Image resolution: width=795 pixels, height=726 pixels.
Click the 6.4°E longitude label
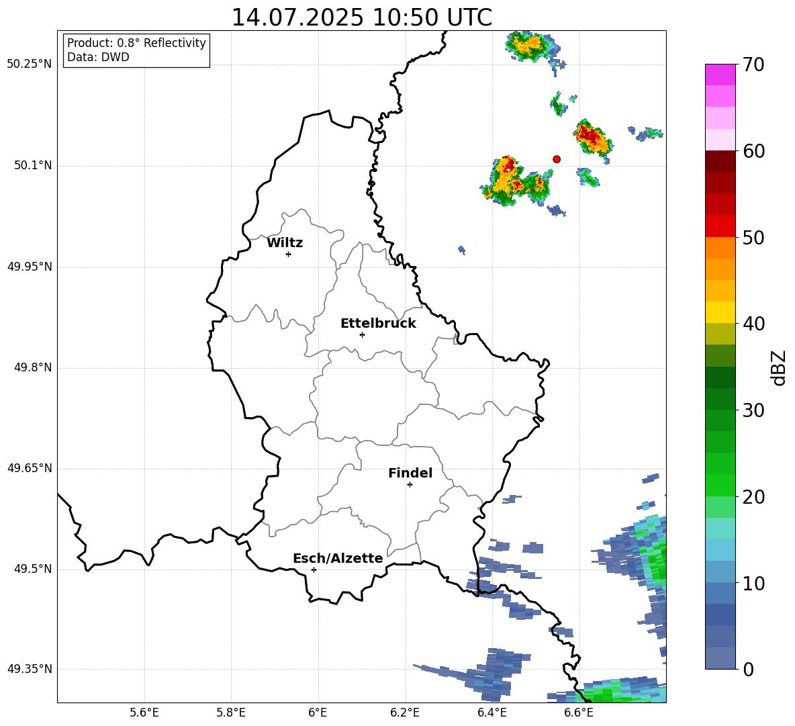[492, 713]
